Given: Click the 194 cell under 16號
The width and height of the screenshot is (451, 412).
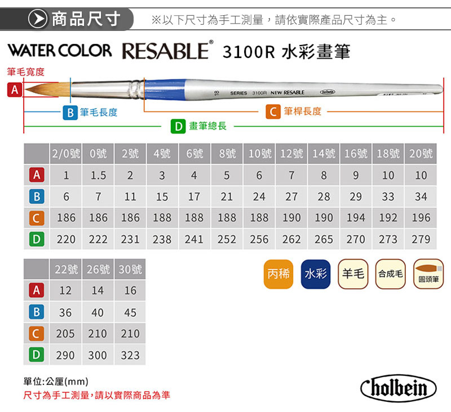Looking at the screenshot, I should pyautogui.click(x=356, y=218).
